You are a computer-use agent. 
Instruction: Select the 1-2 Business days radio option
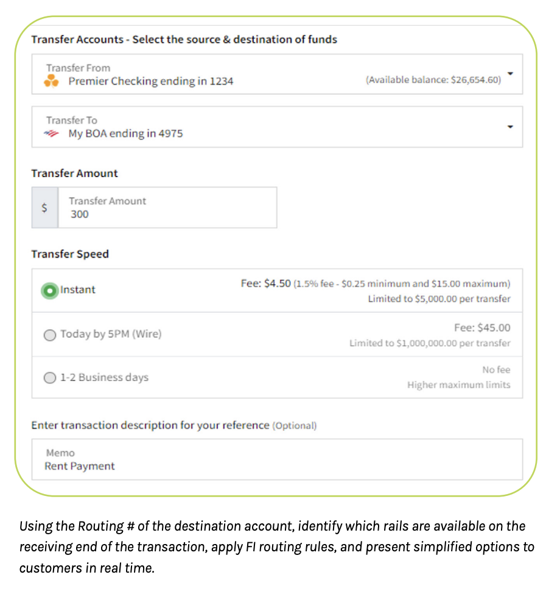tap(50, 378)
